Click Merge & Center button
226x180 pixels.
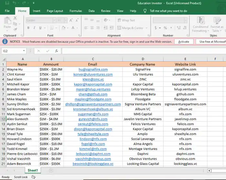coord(130,28)
